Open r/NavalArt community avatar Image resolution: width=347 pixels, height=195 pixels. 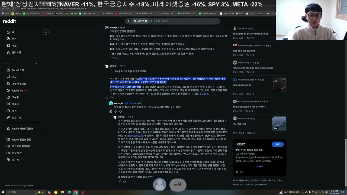[235, 118]
